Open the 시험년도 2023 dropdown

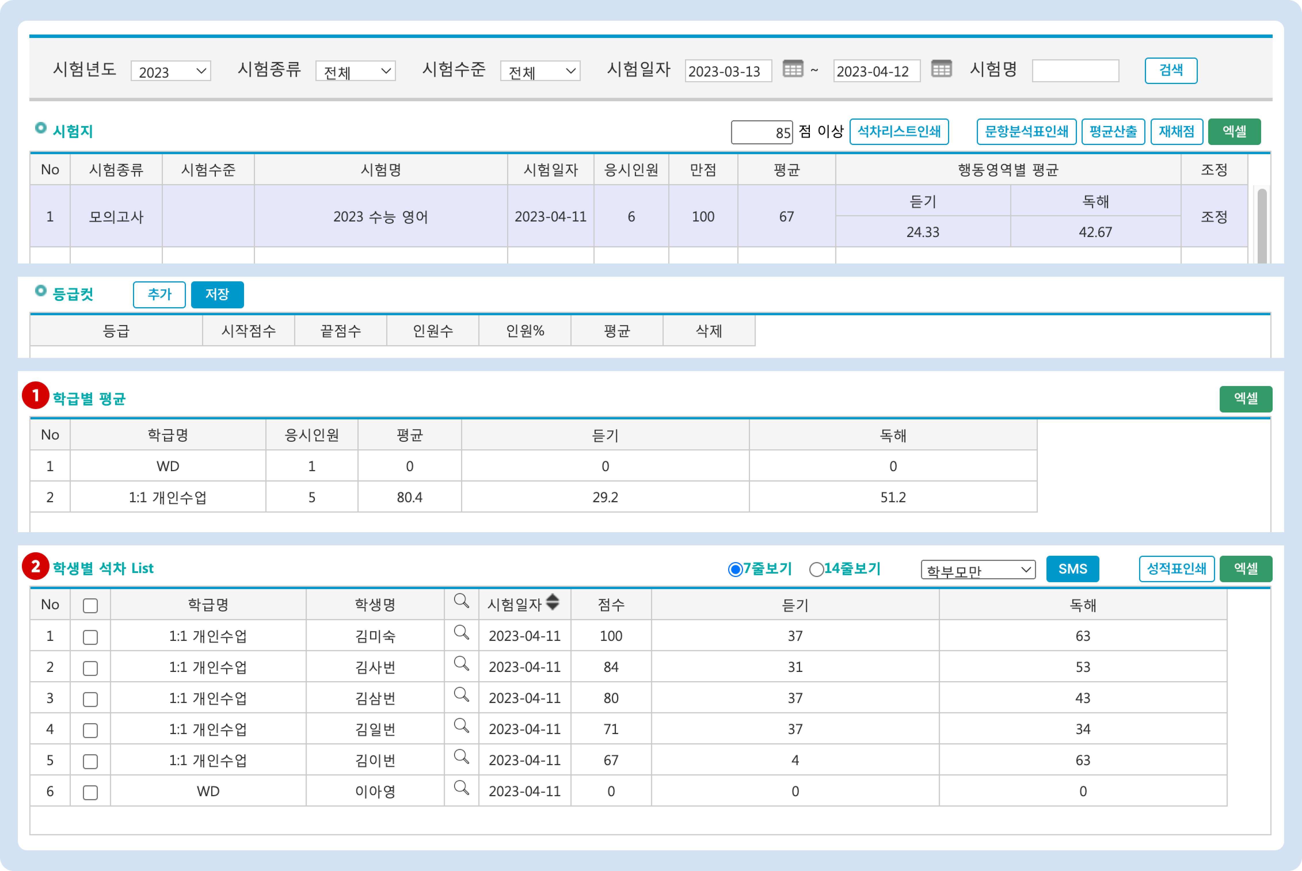tap(171, 71)
